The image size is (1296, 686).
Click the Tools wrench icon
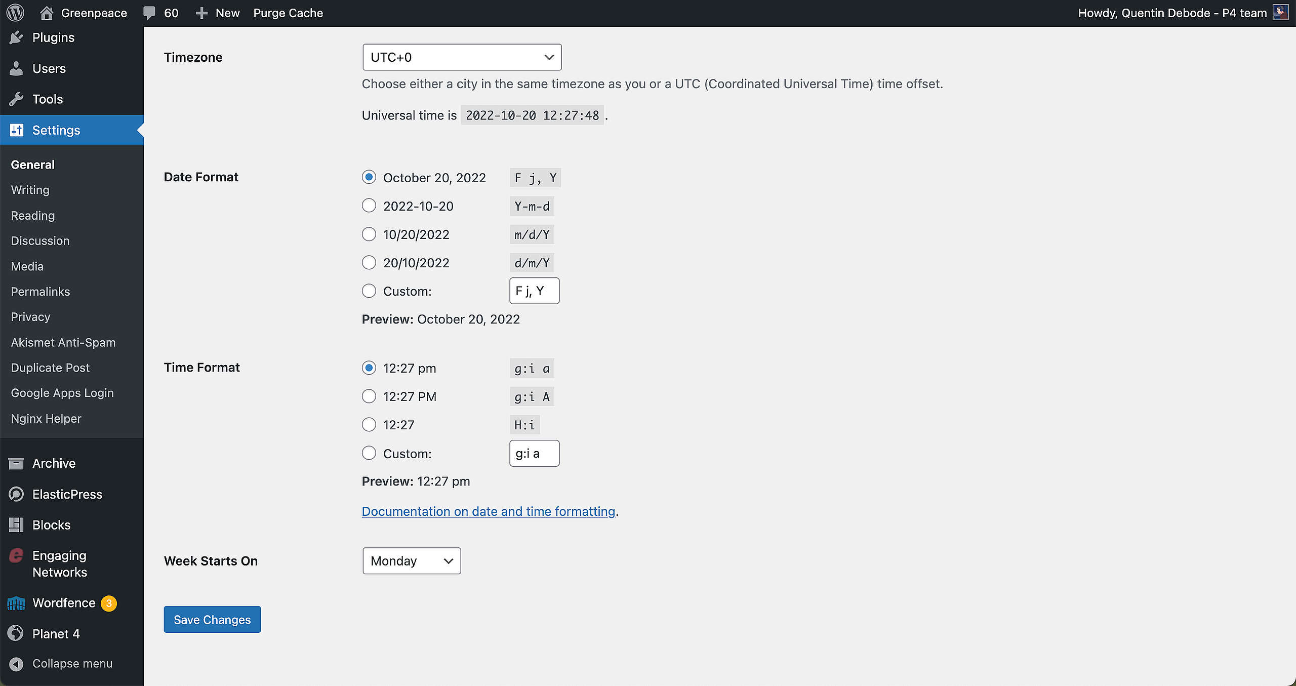pyautogui.click(x=16, y=99)
